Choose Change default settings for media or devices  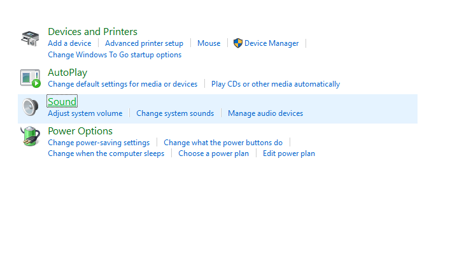coord(122,84)
